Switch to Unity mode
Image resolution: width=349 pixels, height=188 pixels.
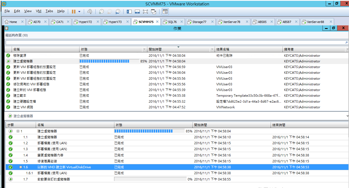click(x=154, y=12)
